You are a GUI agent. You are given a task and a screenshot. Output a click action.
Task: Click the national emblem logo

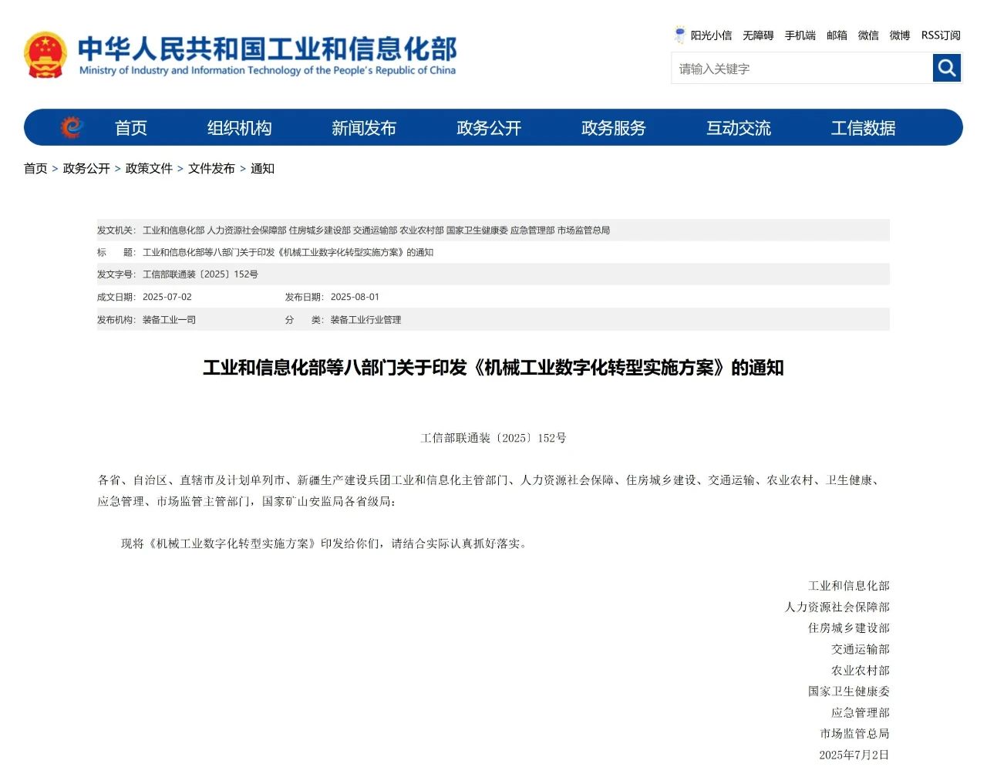45,55
